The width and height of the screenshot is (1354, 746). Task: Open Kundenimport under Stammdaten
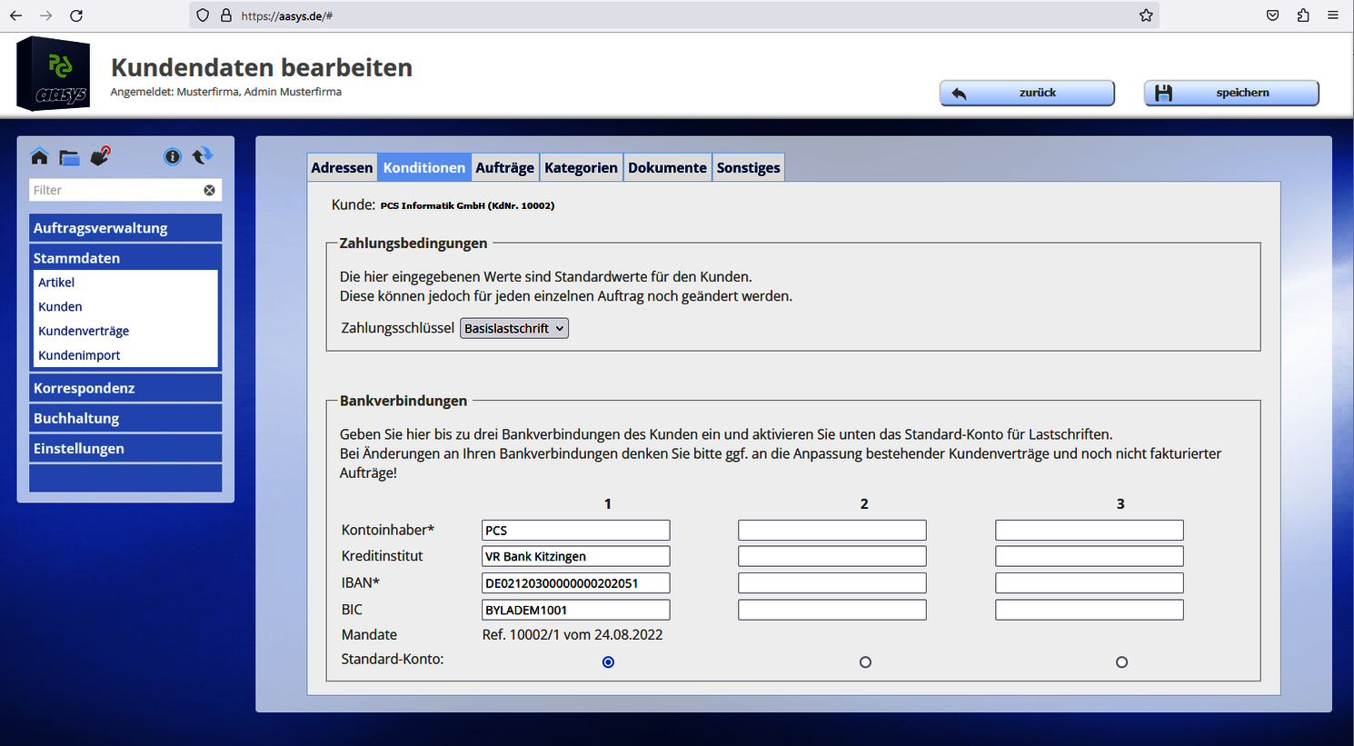pyautogui.click(x=79, y=355)
